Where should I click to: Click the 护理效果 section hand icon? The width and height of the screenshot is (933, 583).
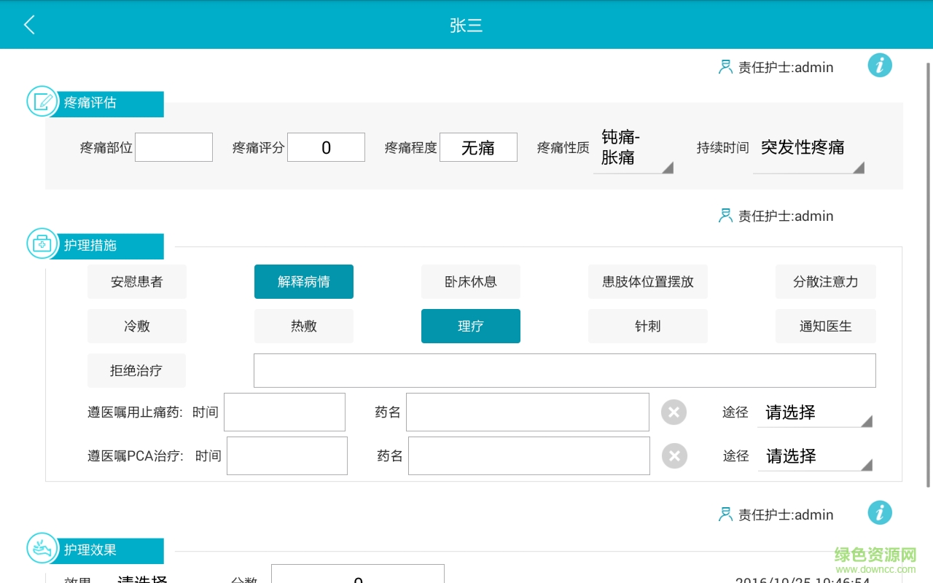42,549
